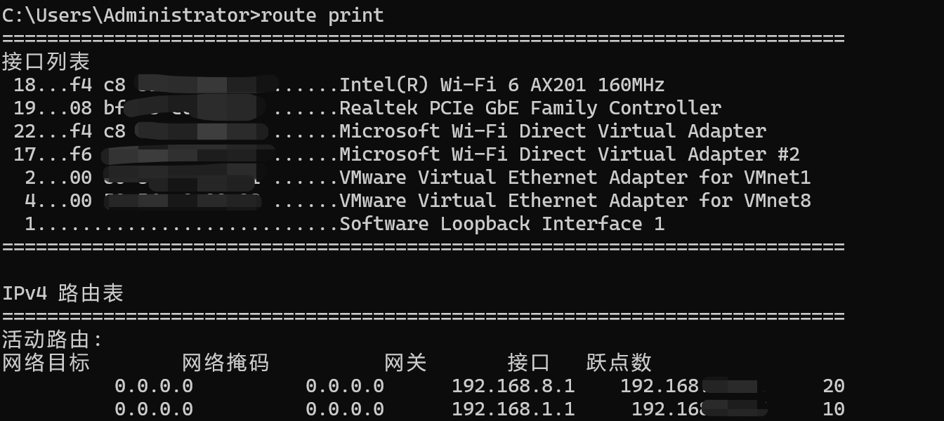Viewport: 944px width, 421px height.
Task: Click the Software Loopback Interface 1 entry
Action: [x=501, y=224]
